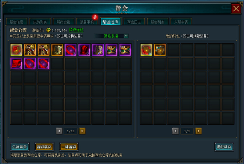Switch to the 装备审核 tab

(x=87, y=22)
